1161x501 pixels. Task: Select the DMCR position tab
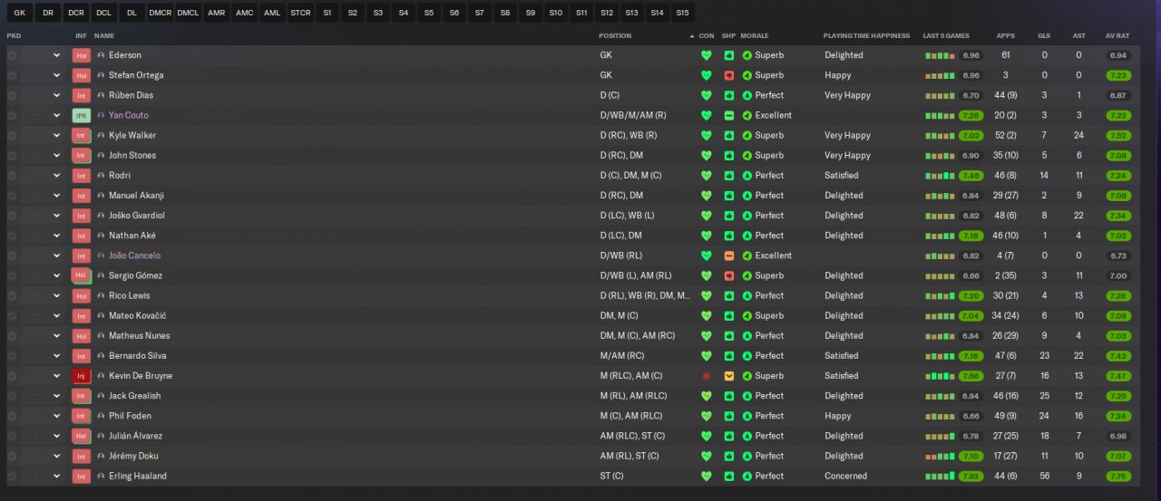click(160, 14)
